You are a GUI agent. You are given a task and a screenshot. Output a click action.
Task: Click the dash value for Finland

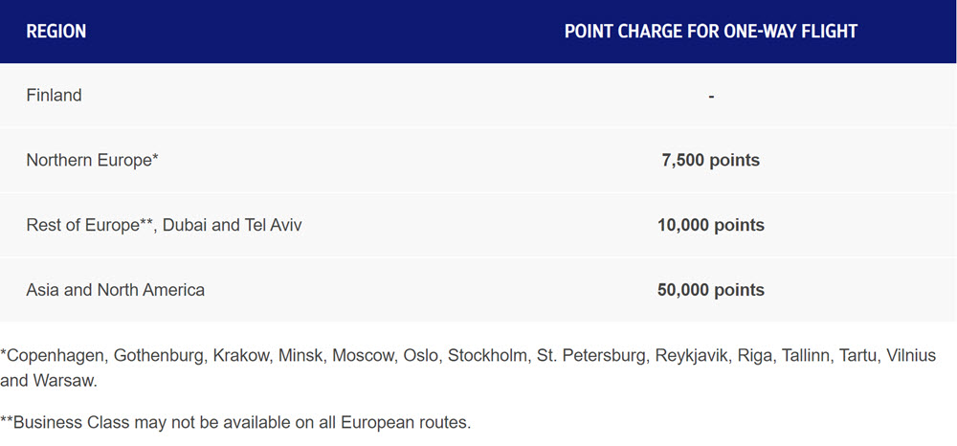[x=711, y=96]
